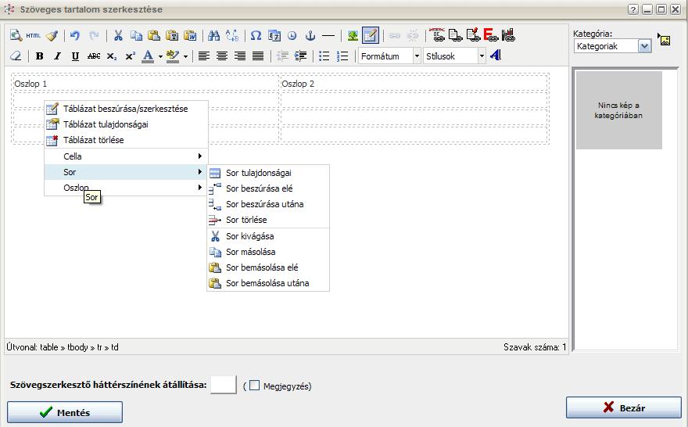Click the Undo arrow icon
The height and width of the screenshot is (427, 688).
(x=75, y=36)
